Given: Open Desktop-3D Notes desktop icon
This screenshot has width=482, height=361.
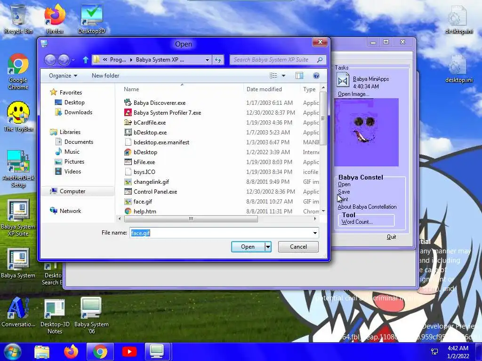Looking at the screenshot, I should (55, 316).
